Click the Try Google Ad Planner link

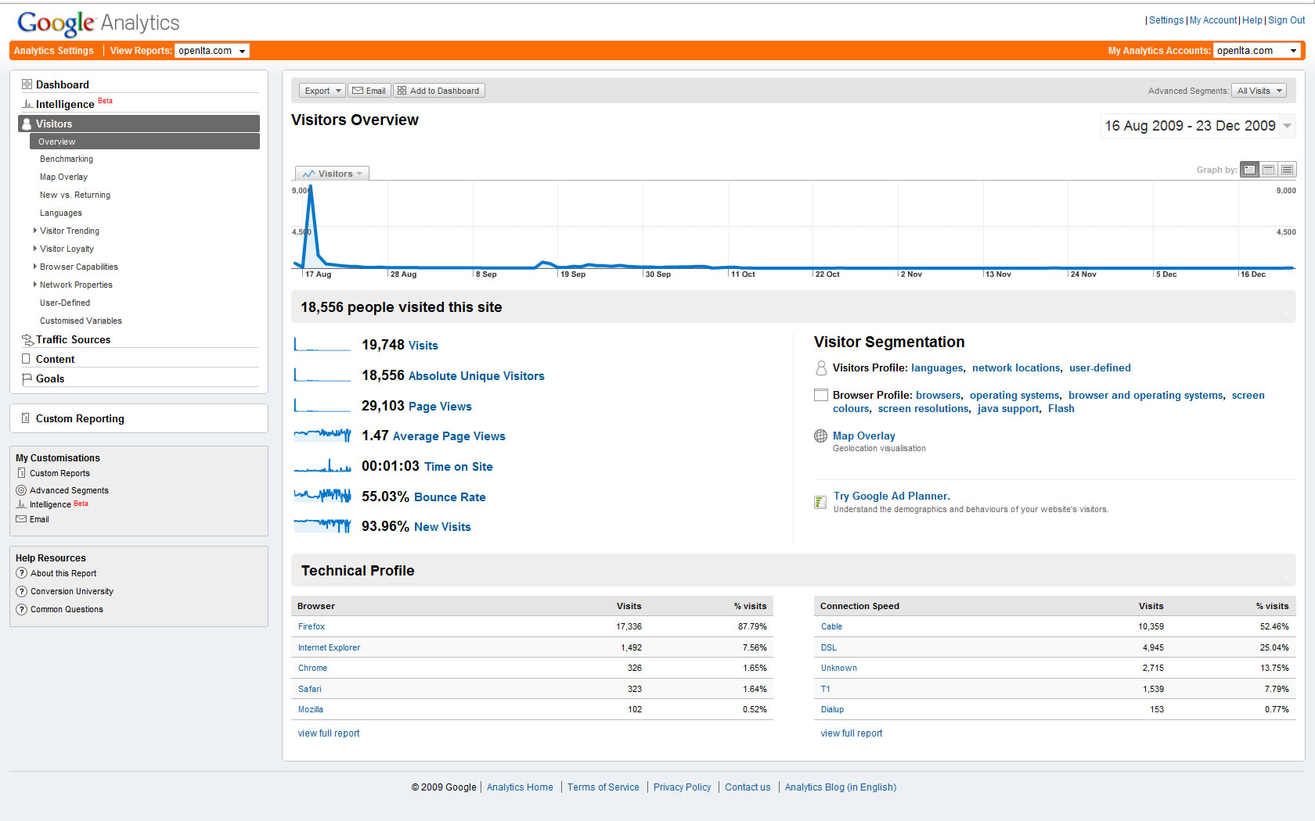[x=892, y=496]
